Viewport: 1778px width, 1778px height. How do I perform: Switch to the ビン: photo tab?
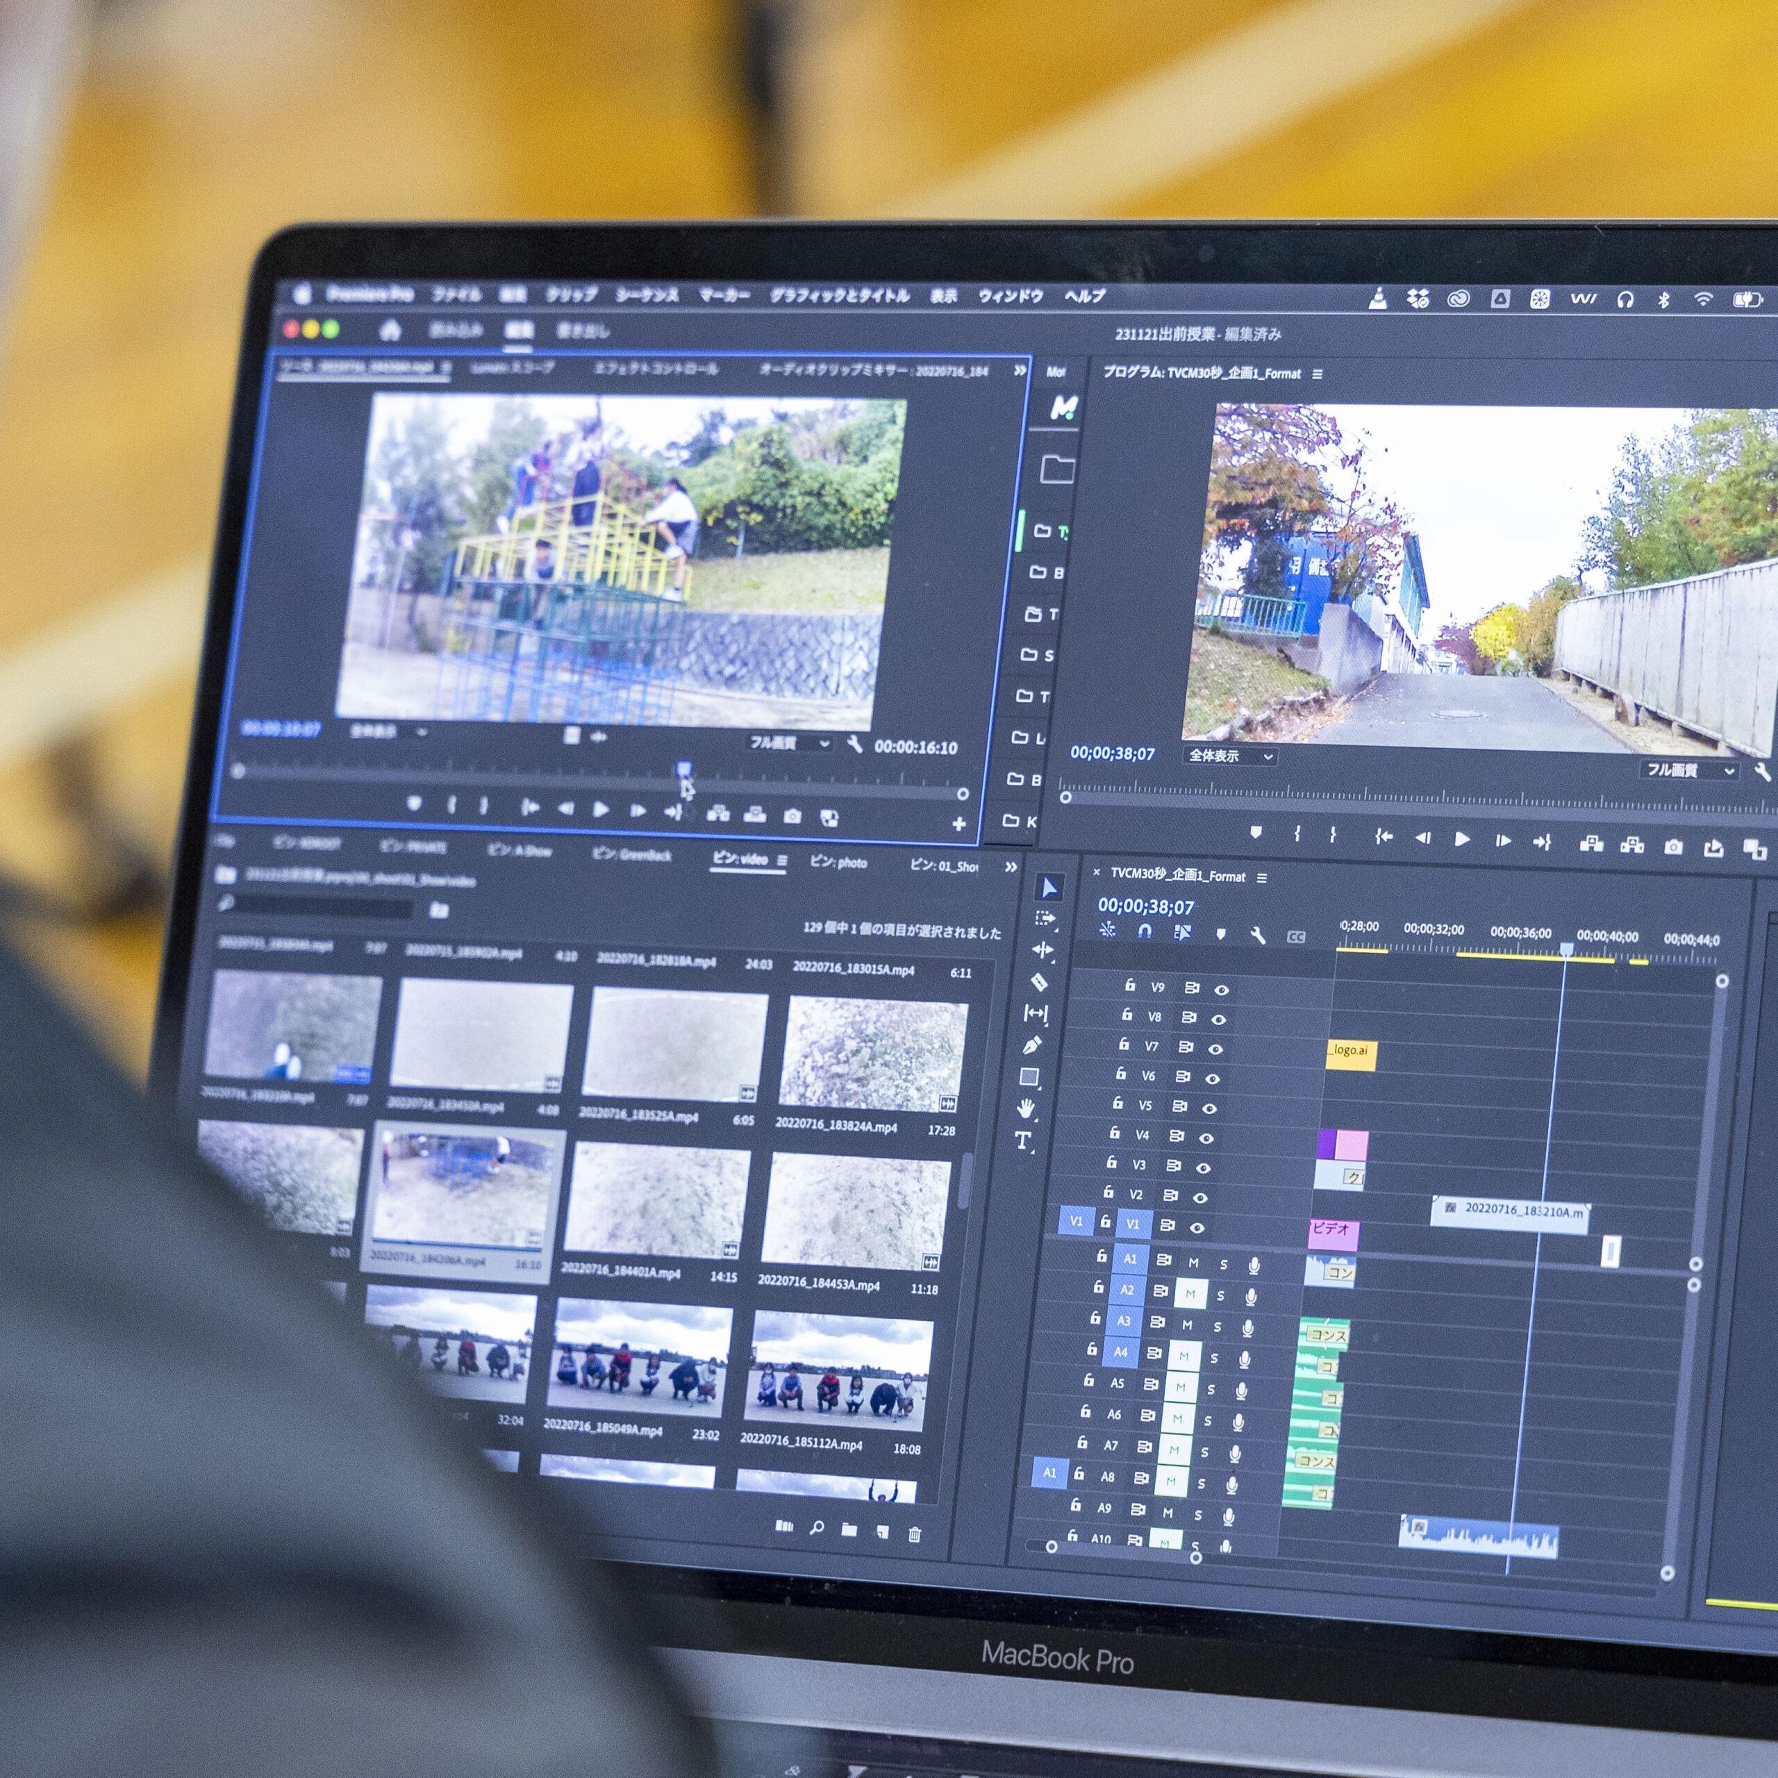(x=838, y=863)
